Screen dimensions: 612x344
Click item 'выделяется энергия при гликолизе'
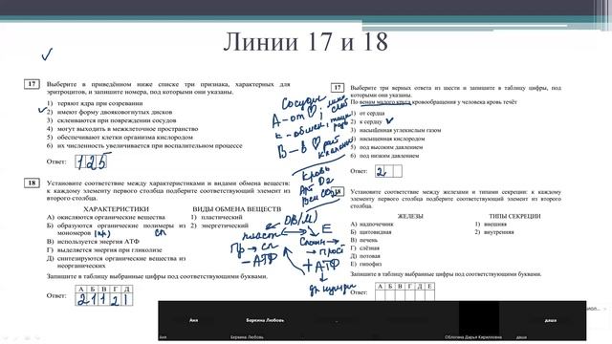click(109, 250)
